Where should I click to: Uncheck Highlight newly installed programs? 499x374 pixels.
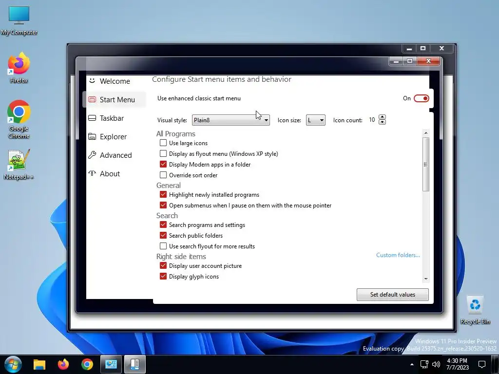tap(163, 194)
